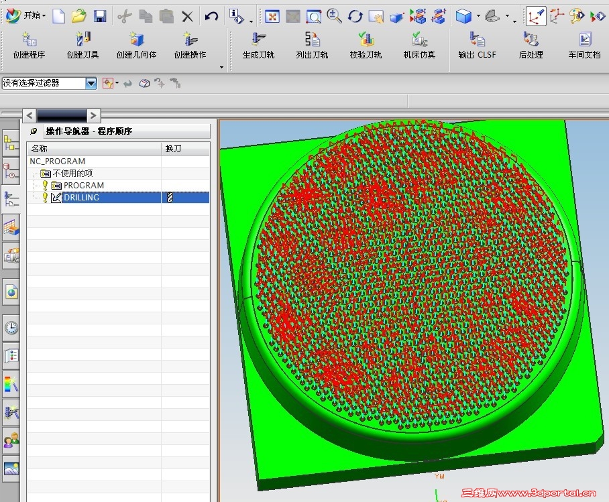The width and height of the screenshot is (609, 502).
Task: Click the 输出 CLSF output button
Action: point(477,46)
